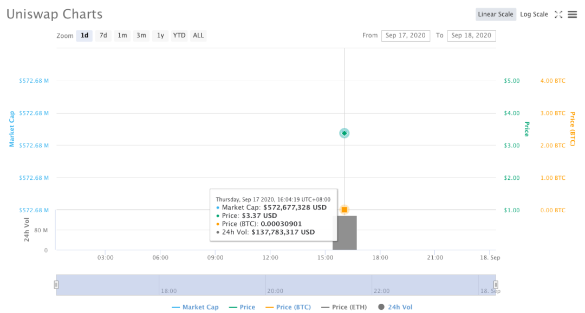The image size is (585, 313).
Task: Show the Price (ETH) legend series
Action: [344, 307]
